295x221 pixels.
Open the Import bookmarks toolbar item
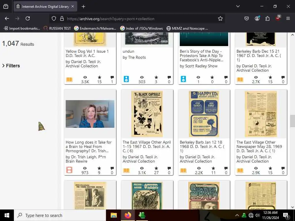(22, 28)
